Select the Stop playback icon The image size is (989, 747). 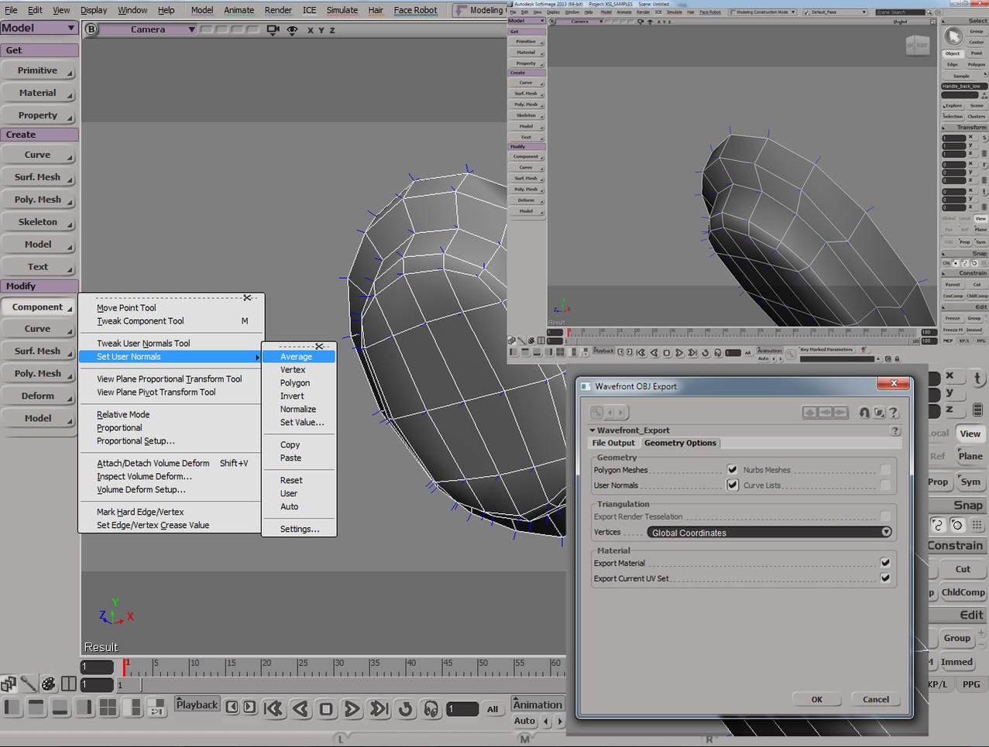coord(326,708)
